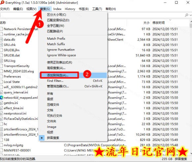Click file icon of 138
This screenshot has height=162, width=192.
point(1,140)
